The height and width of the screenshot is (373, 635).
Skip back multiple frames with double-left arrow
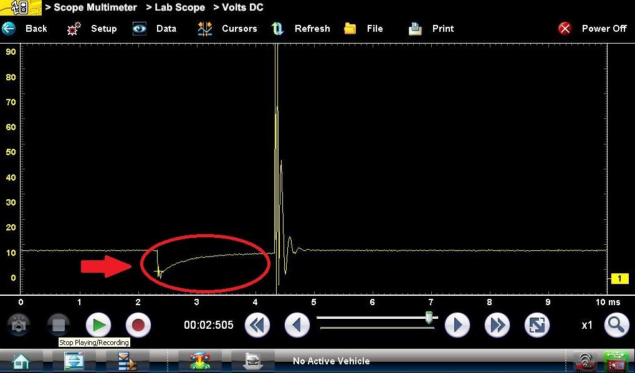coord(257,325)
